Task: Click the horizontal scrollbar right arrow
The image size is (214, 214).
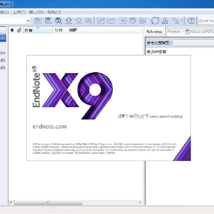Action: point(140,203)
